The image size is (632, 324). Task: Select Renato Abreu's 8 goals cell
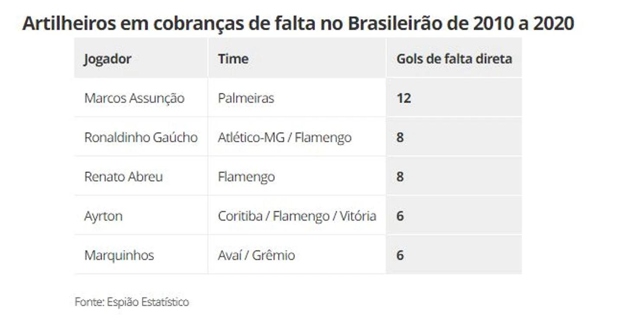tap(454, 176)
